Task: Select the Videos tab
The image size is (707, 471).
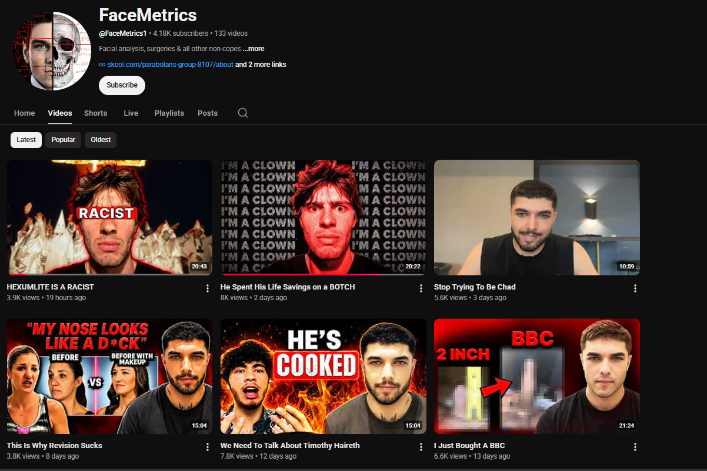Action: click(60, 113)
